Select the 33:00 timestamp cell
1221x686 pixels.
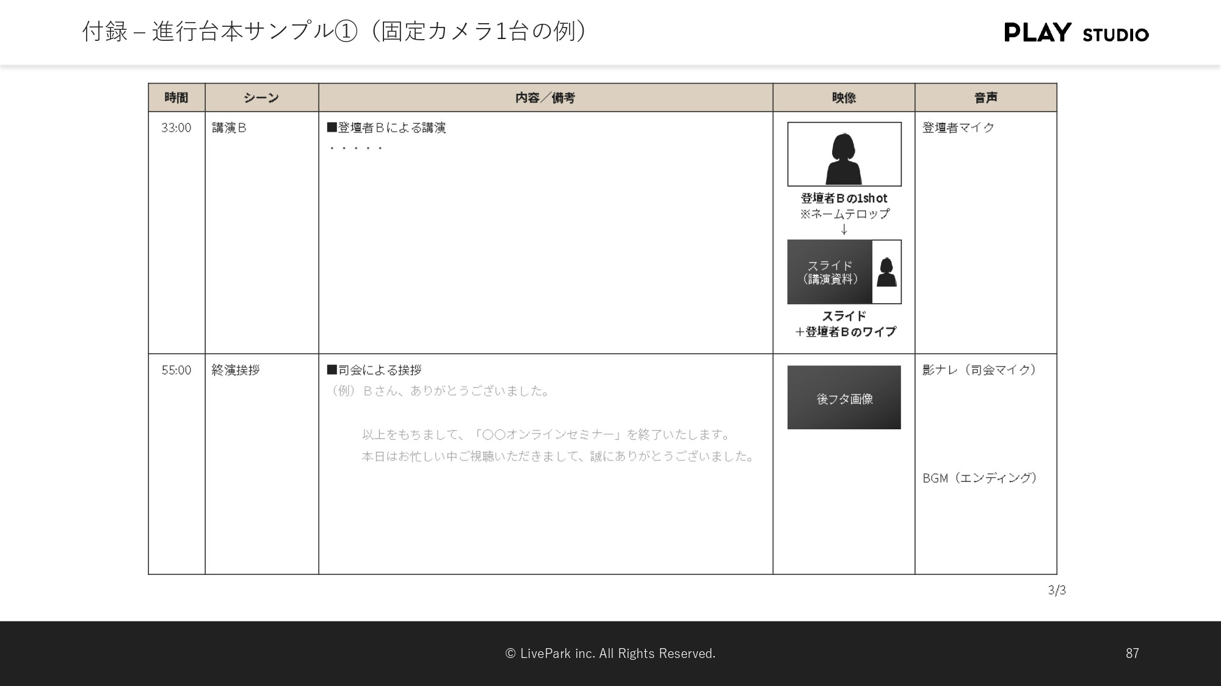point(176,128)
